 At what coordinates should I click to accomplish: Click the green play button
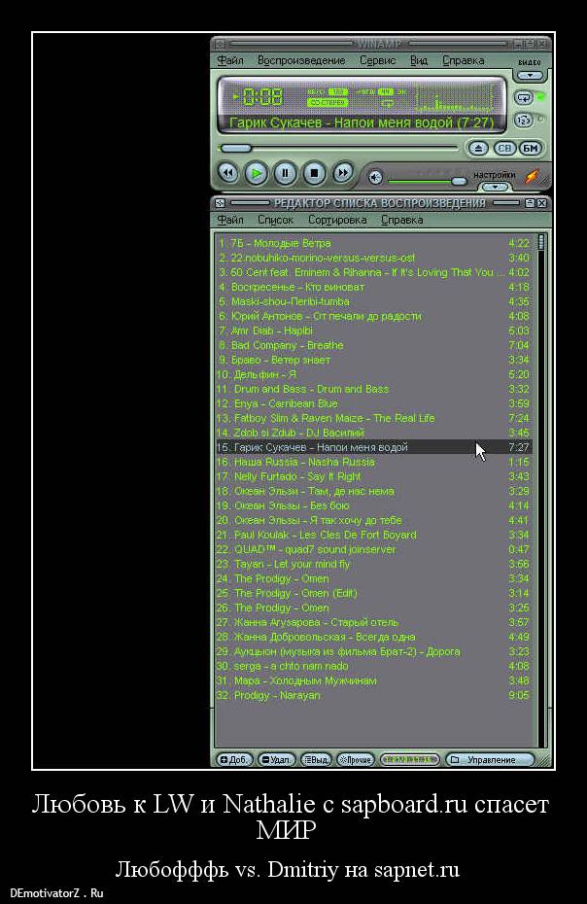pos(256,173)
